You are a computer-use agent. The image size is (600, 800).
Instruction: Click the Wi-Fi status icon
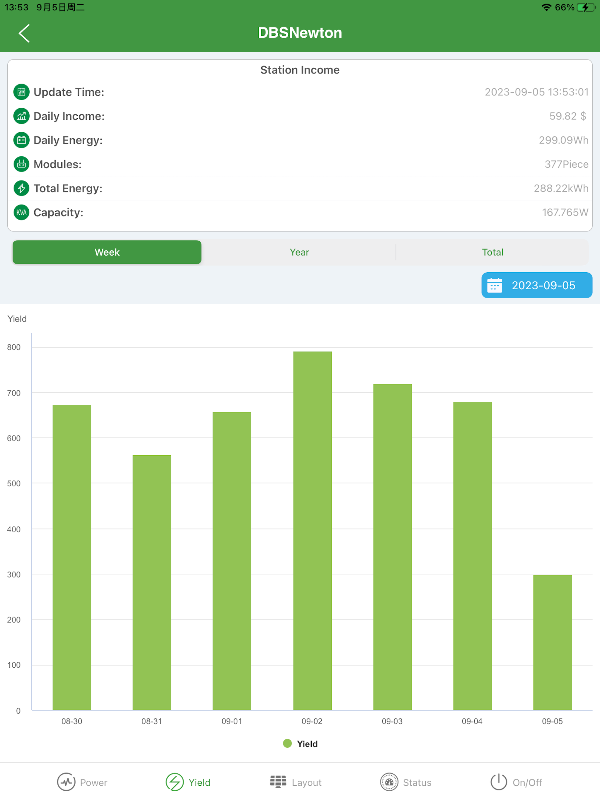(546, 7)
